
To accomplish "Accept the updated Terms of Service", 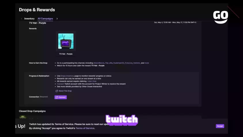I will point(220,126).
